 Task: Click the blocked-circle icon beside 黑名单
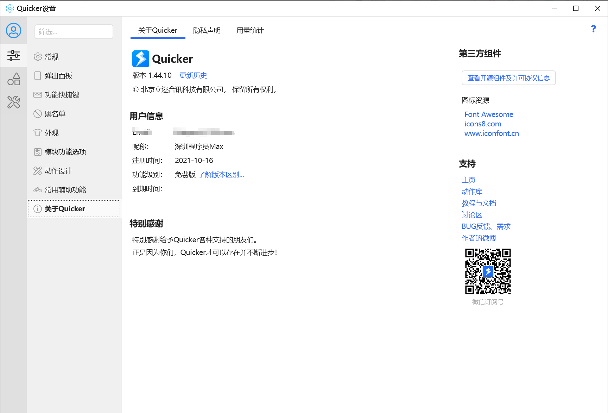(38, 114)
